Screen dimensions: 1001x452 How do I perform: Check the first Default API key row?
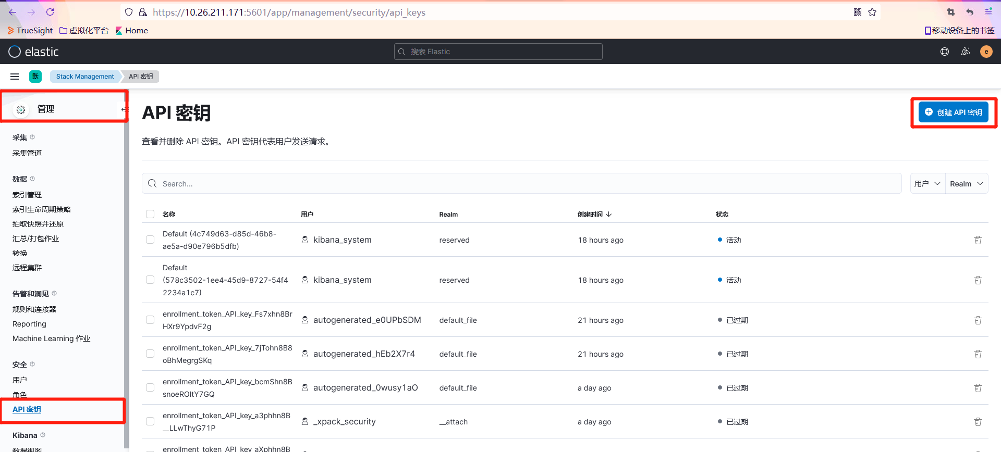tap(150, 240)
